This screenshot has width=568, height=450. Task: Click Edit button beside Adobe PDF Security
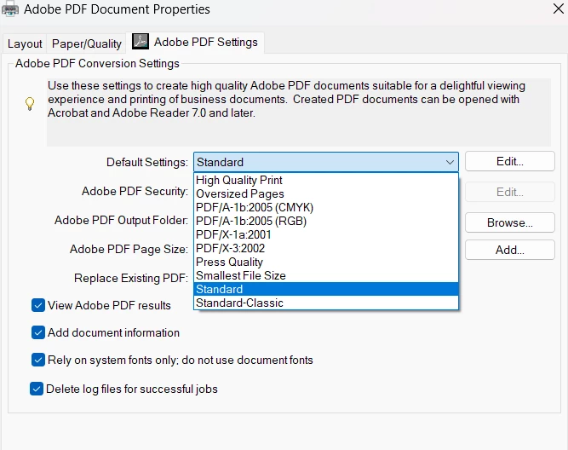[510, 192]
